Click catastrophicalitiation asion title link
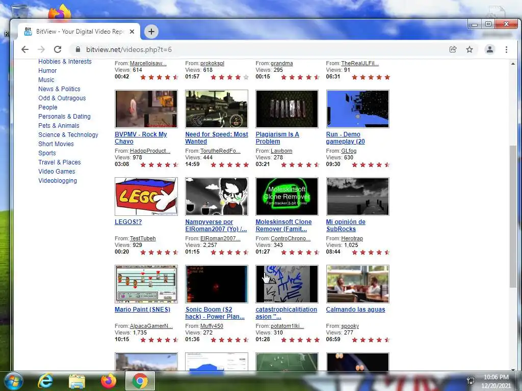522x391 pixels. tap(286, 313)
